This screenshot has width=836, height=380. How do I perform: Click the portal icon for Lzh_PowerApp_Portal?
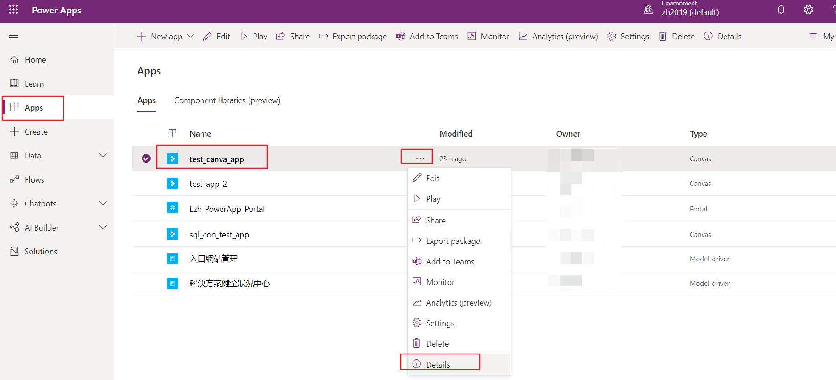172,208
